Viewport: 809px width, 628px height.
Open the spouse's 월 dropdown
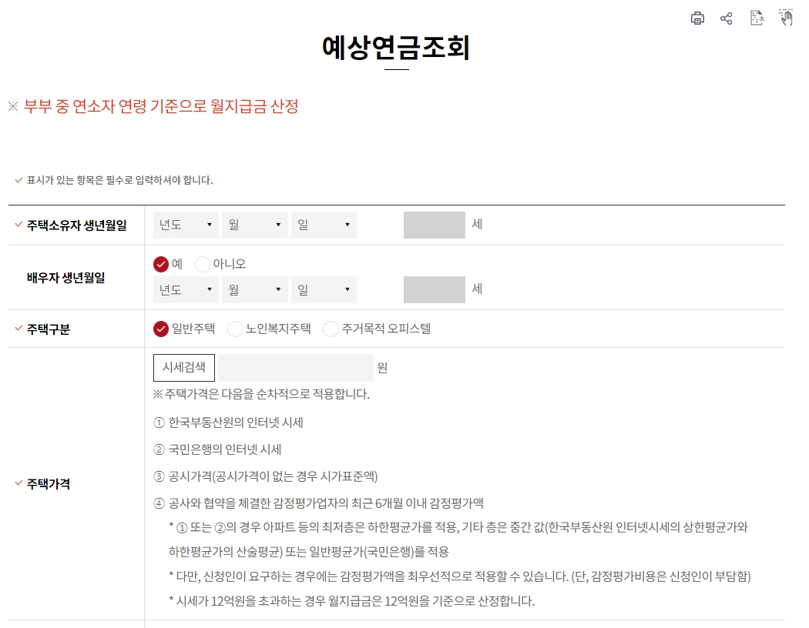(254, 289)
